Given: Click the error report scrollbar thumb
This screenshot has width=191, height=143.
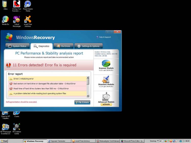Looking at the screenshot, I should [x=88, y=81].
